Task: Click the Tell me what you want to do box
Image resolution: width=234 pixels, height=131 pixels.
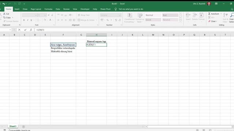Action: click(x=131, y=9)
